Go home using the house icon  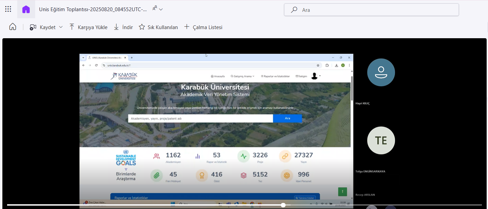(x=13, y=27)
